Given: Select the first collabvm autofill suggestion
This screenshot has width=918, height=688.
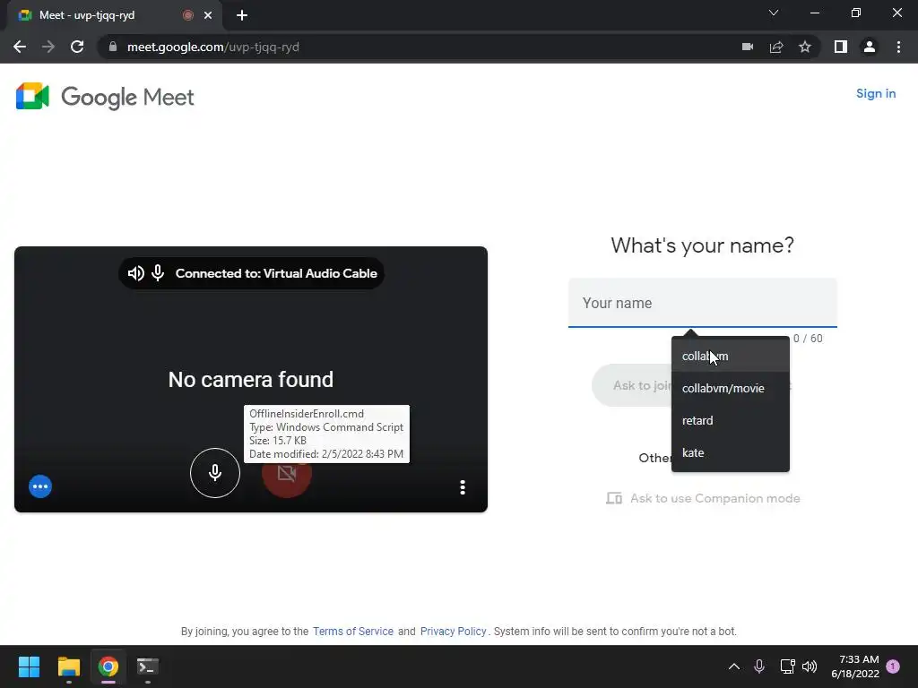Looking at the screenshot, I should click(x=730, y=357).
